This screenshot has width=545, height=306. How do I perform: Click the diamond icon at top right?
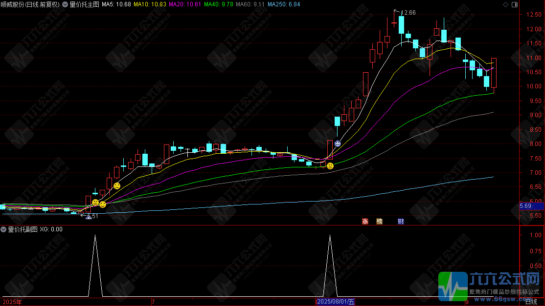[506, 4]
